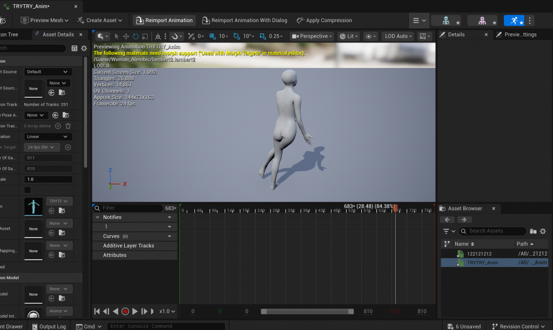Open the Skeletal Mesh editor mode icon
Viewport: 553px width, 330px height.
tap(482, 20)
